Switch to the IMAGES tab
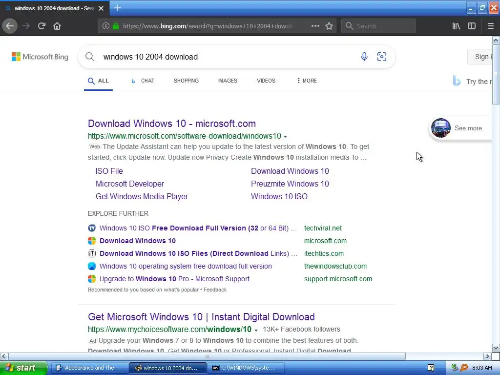Image resolution: width=500 pixels, height=375 pixels. click(x=228, y=81)
